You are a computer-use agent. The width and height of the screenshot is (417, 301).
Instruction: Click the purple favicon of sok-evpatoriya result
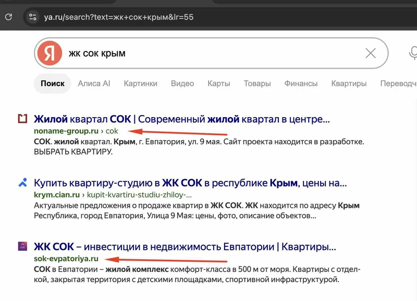(22, 246)
